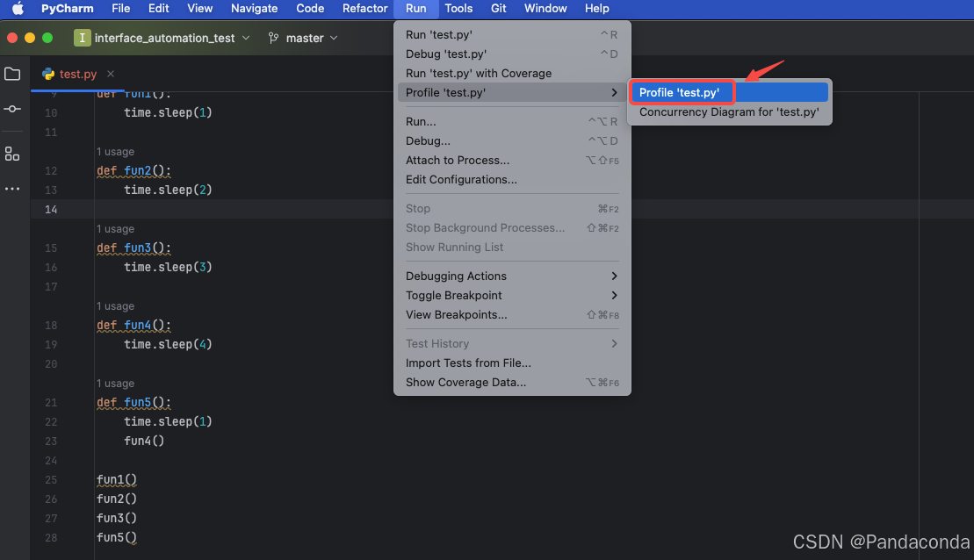974x560 pixels.
Task: Click line number 25 in the gutter
Action: tap(51, 480)
